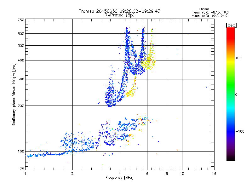This screenshot has height=189, width=252.
Task: Click the colorbar '100' tick label
Action: [238, 58]
